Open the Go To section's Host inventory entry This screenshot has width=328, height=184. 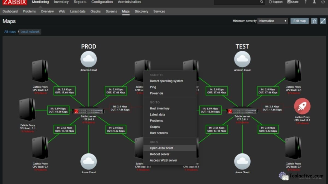[x=160, y=108]
